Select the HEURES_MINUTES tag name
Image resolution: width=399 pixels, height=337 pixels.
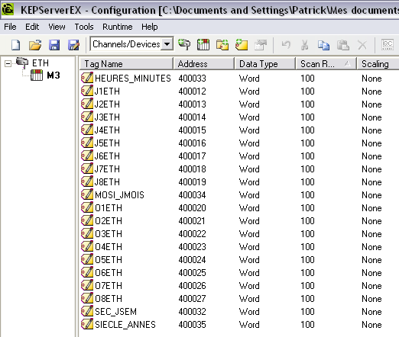(x=133, y=79)
